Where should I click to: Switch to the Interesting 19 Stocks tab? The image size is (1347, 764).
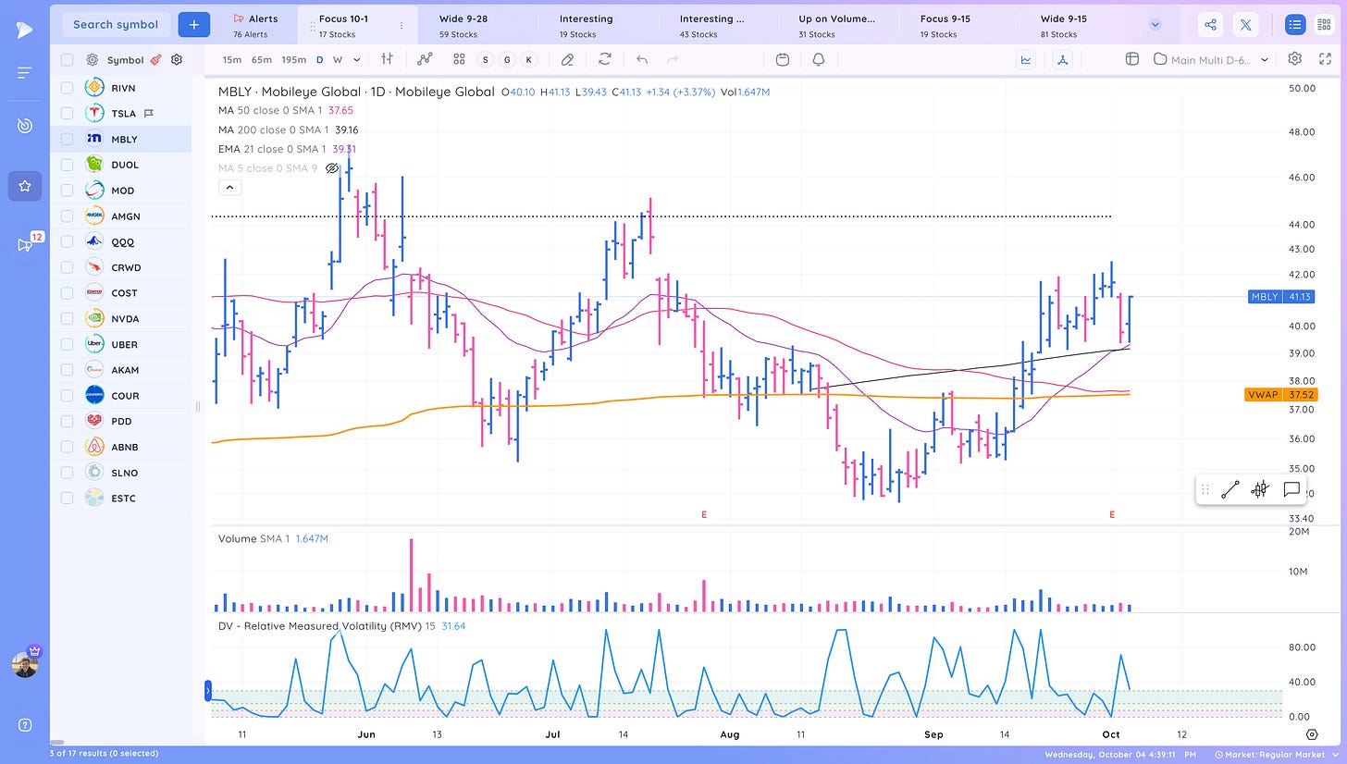597,25
